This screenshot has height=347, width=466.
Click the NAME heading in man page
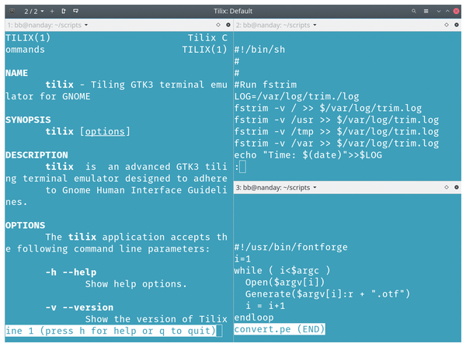pyautogui.click(x=16, y=73)
